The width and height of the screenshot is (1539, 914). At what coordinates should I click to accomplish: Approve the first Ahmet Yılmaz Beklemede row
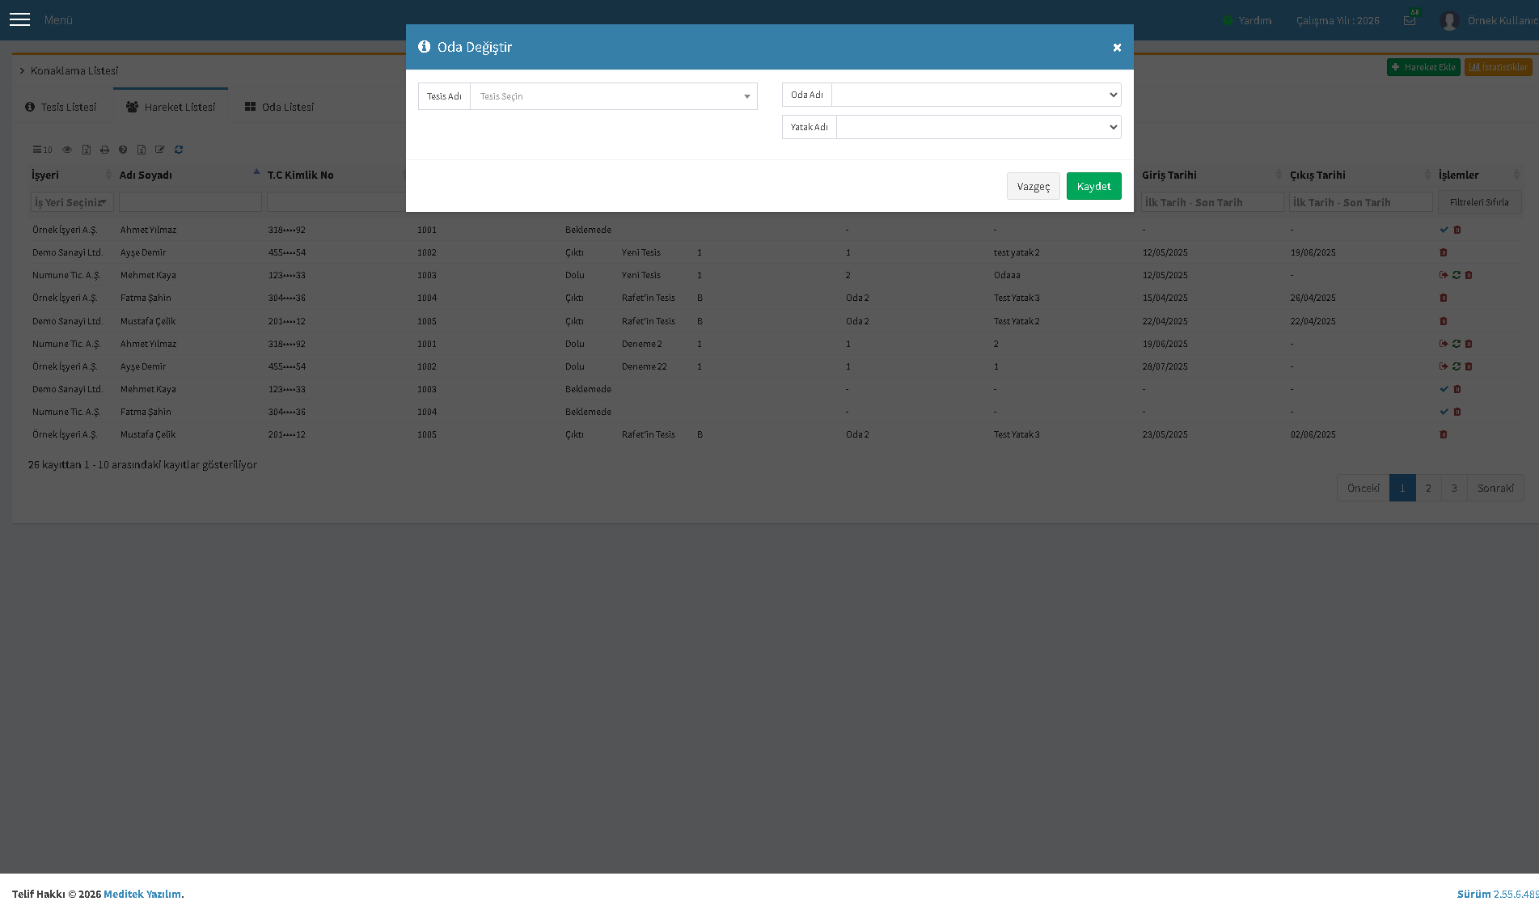(x=1444, y=230)
